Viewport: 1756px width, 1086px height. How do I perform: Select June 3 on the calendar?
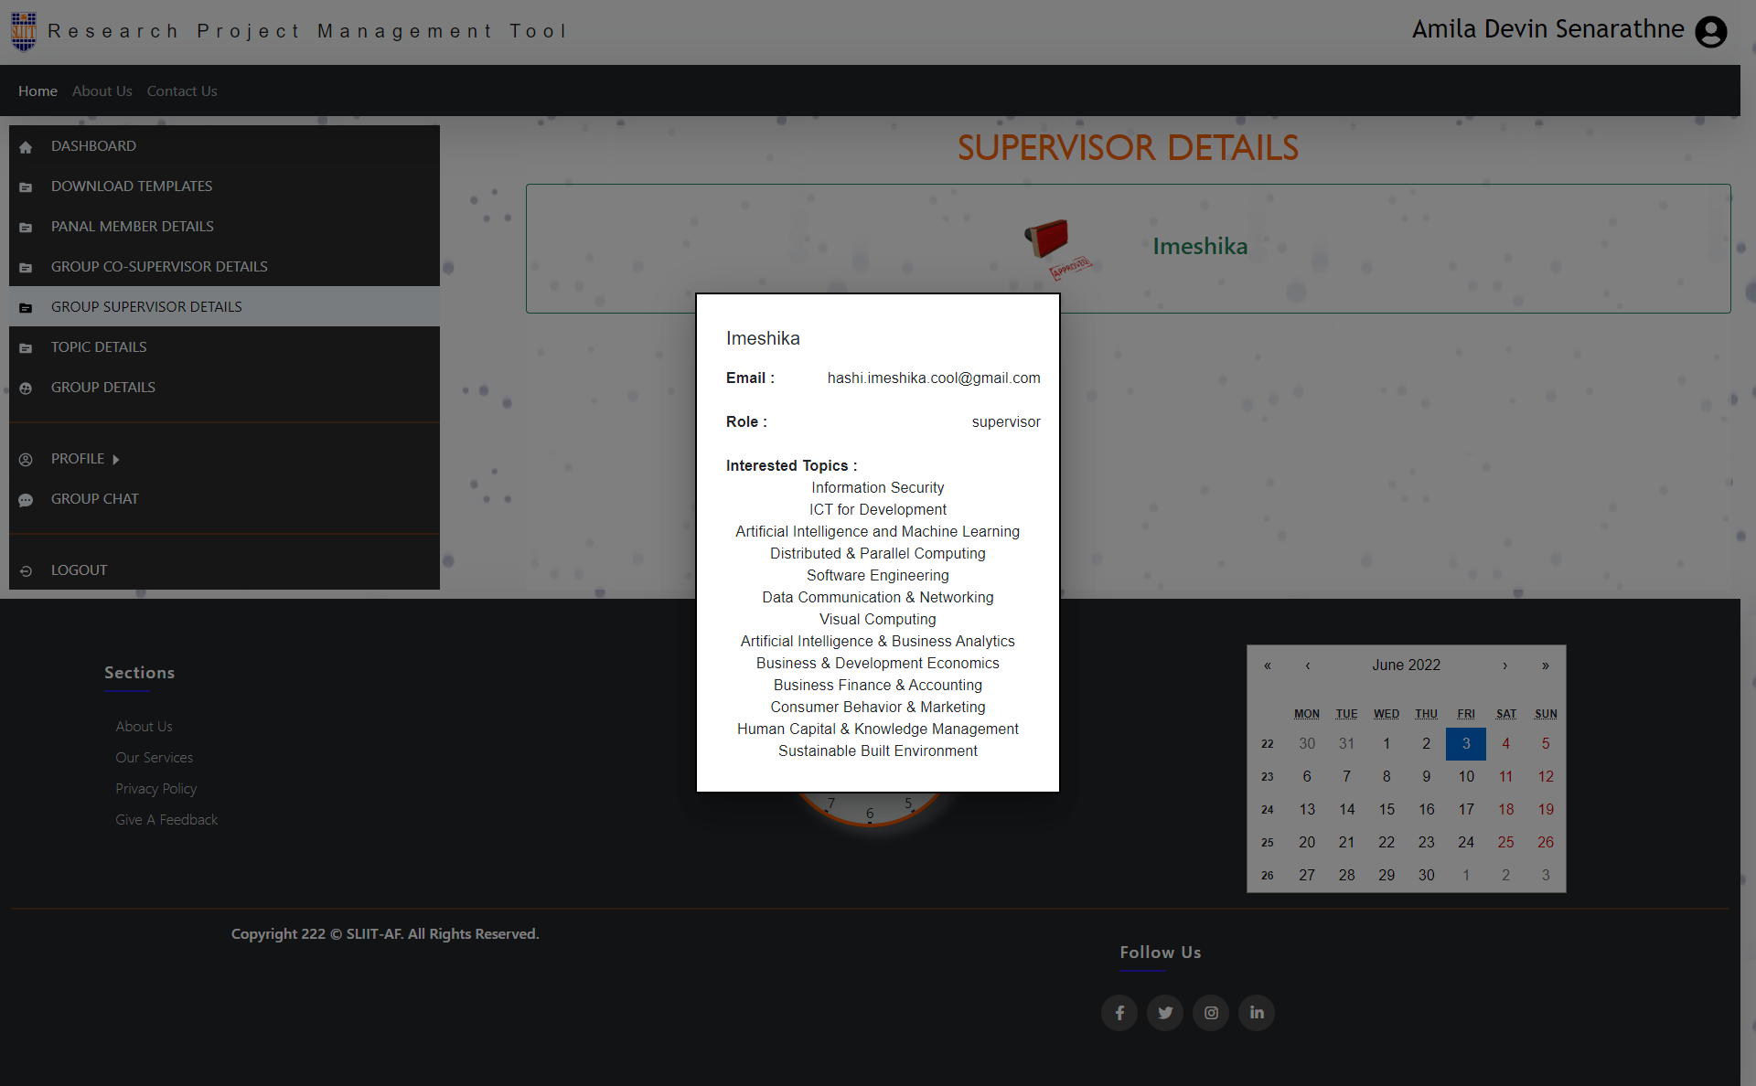[1465, 743]
